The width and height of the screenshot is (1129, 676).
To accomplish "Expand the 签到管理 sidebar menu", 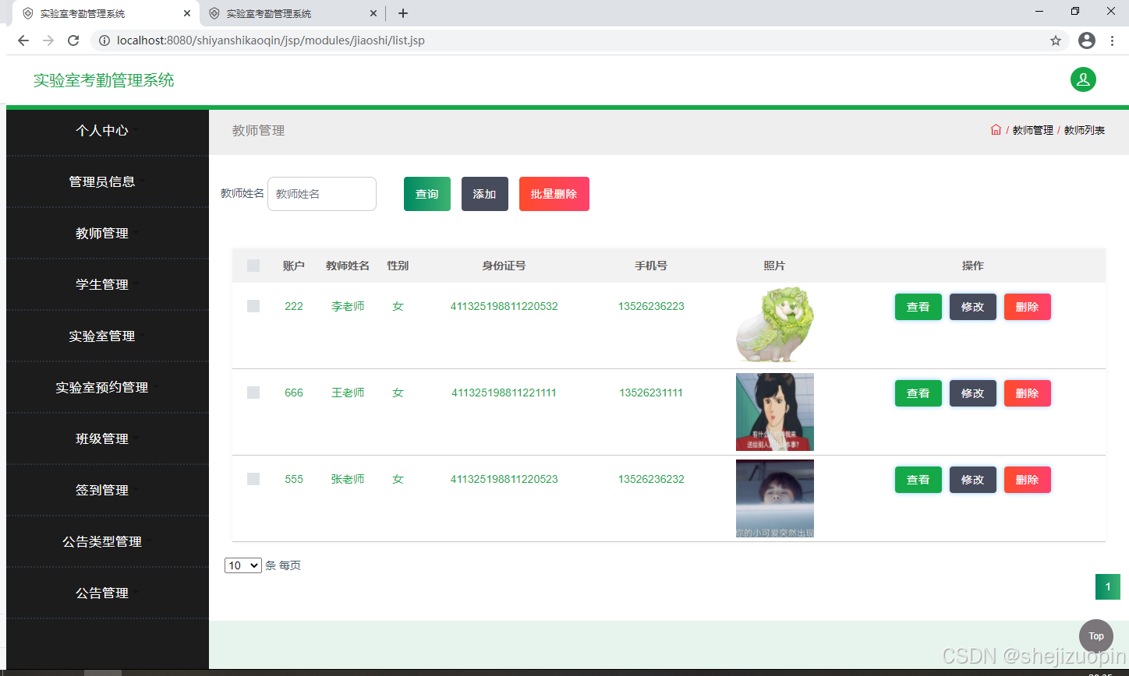I will pyautogui.click(x=102, y=490).
